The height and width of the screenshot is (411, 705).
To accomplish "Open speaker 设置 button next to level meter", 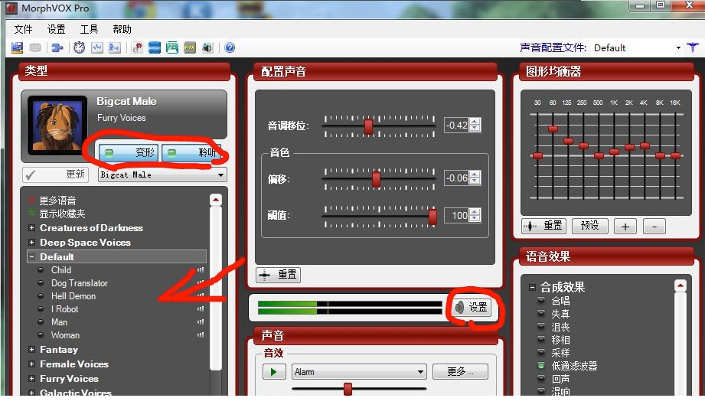I will click(472, 308).
